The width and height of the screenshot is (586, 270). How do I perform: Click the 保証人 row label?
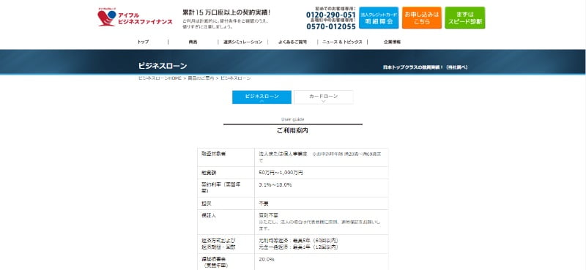(x=209, y=215)
